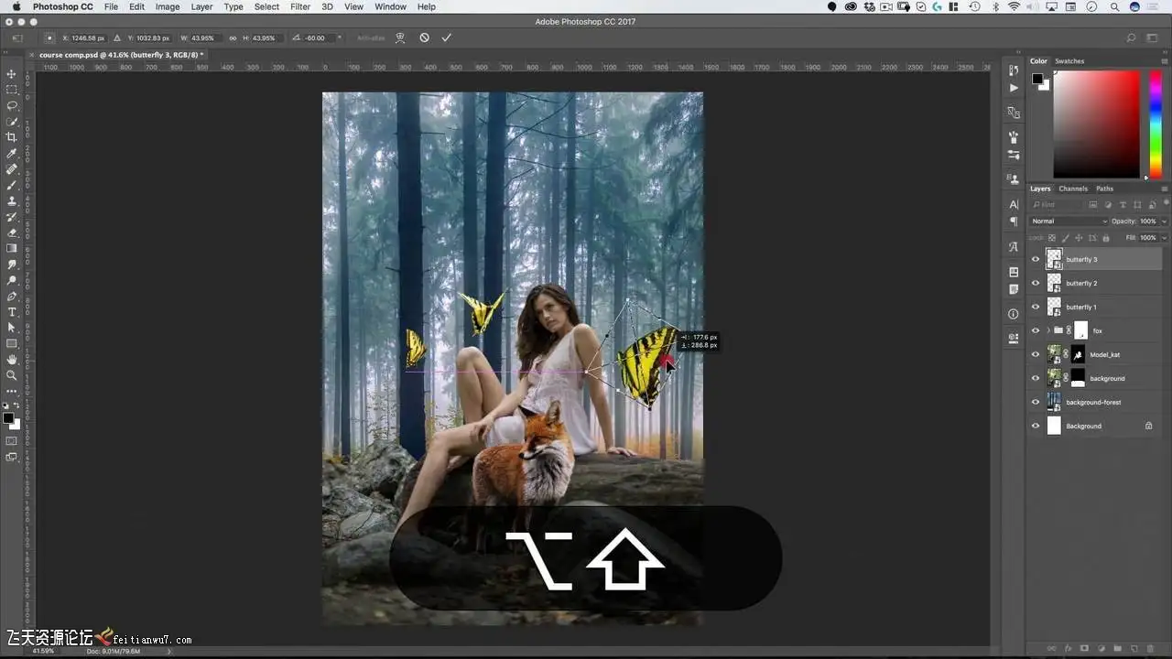This screenshot has height=659, width=1172.
Task: Select the Lasso tool
Action: click(x=12, y=105)
